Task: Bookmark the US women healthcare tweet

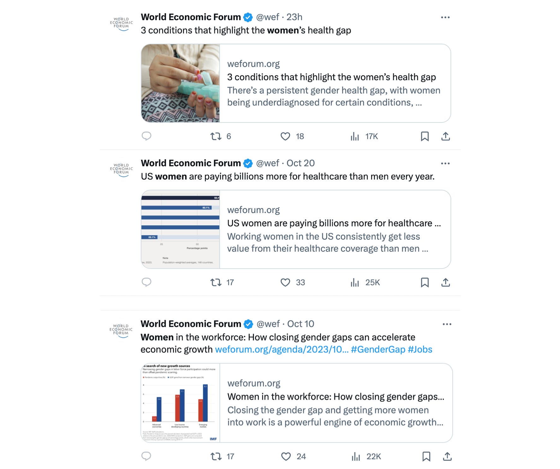Action: [425, 282]
